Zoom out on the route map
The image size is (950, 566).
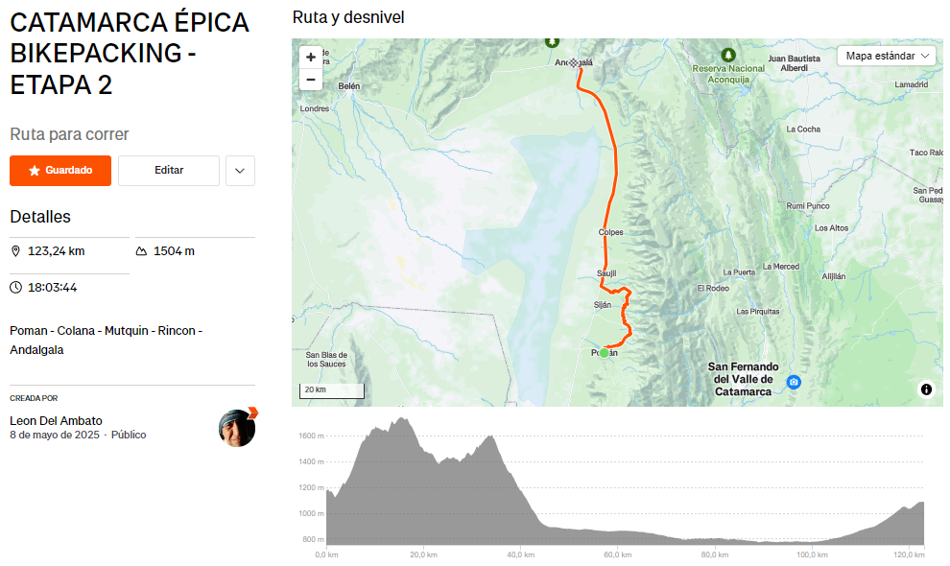311,81
